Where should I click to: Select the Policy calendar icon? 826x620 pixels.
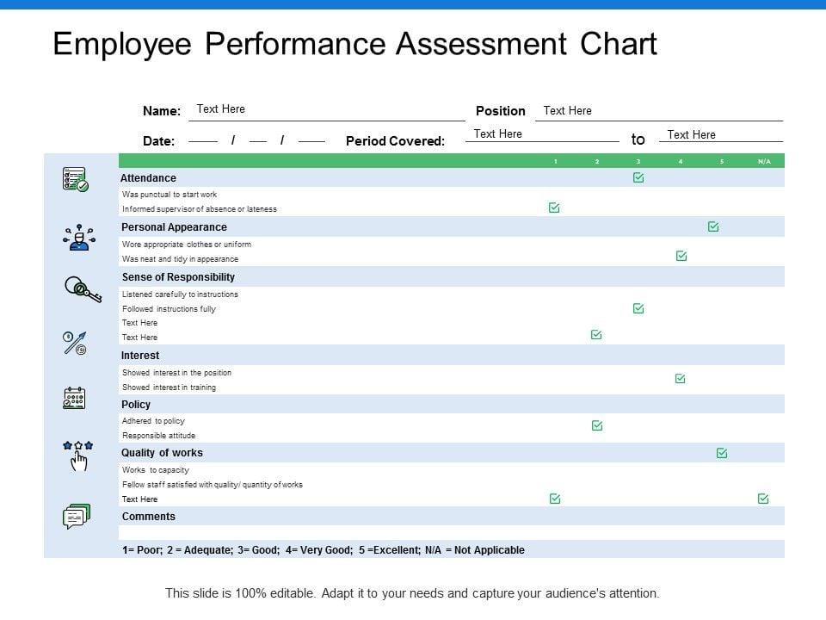(75, 397)
